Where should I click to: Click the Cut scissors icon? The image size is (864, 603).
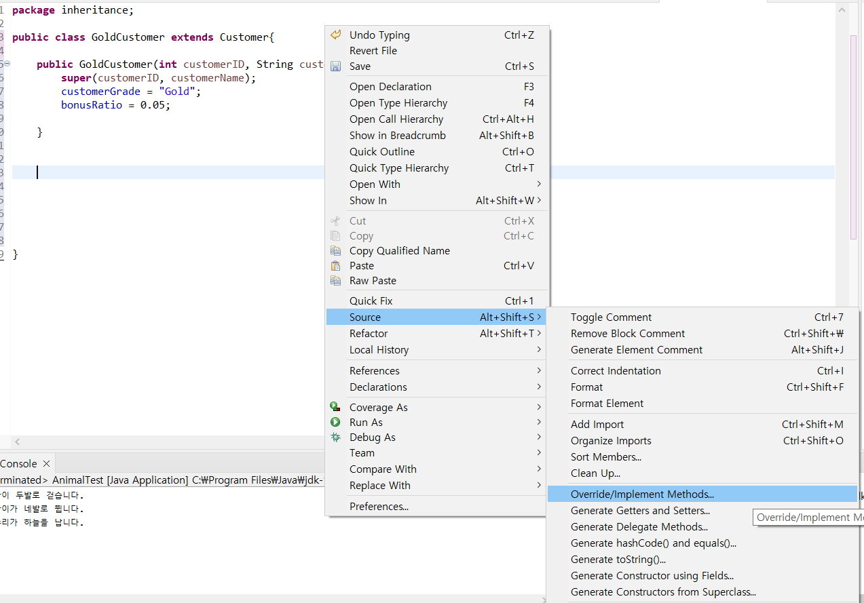[335, 221]
